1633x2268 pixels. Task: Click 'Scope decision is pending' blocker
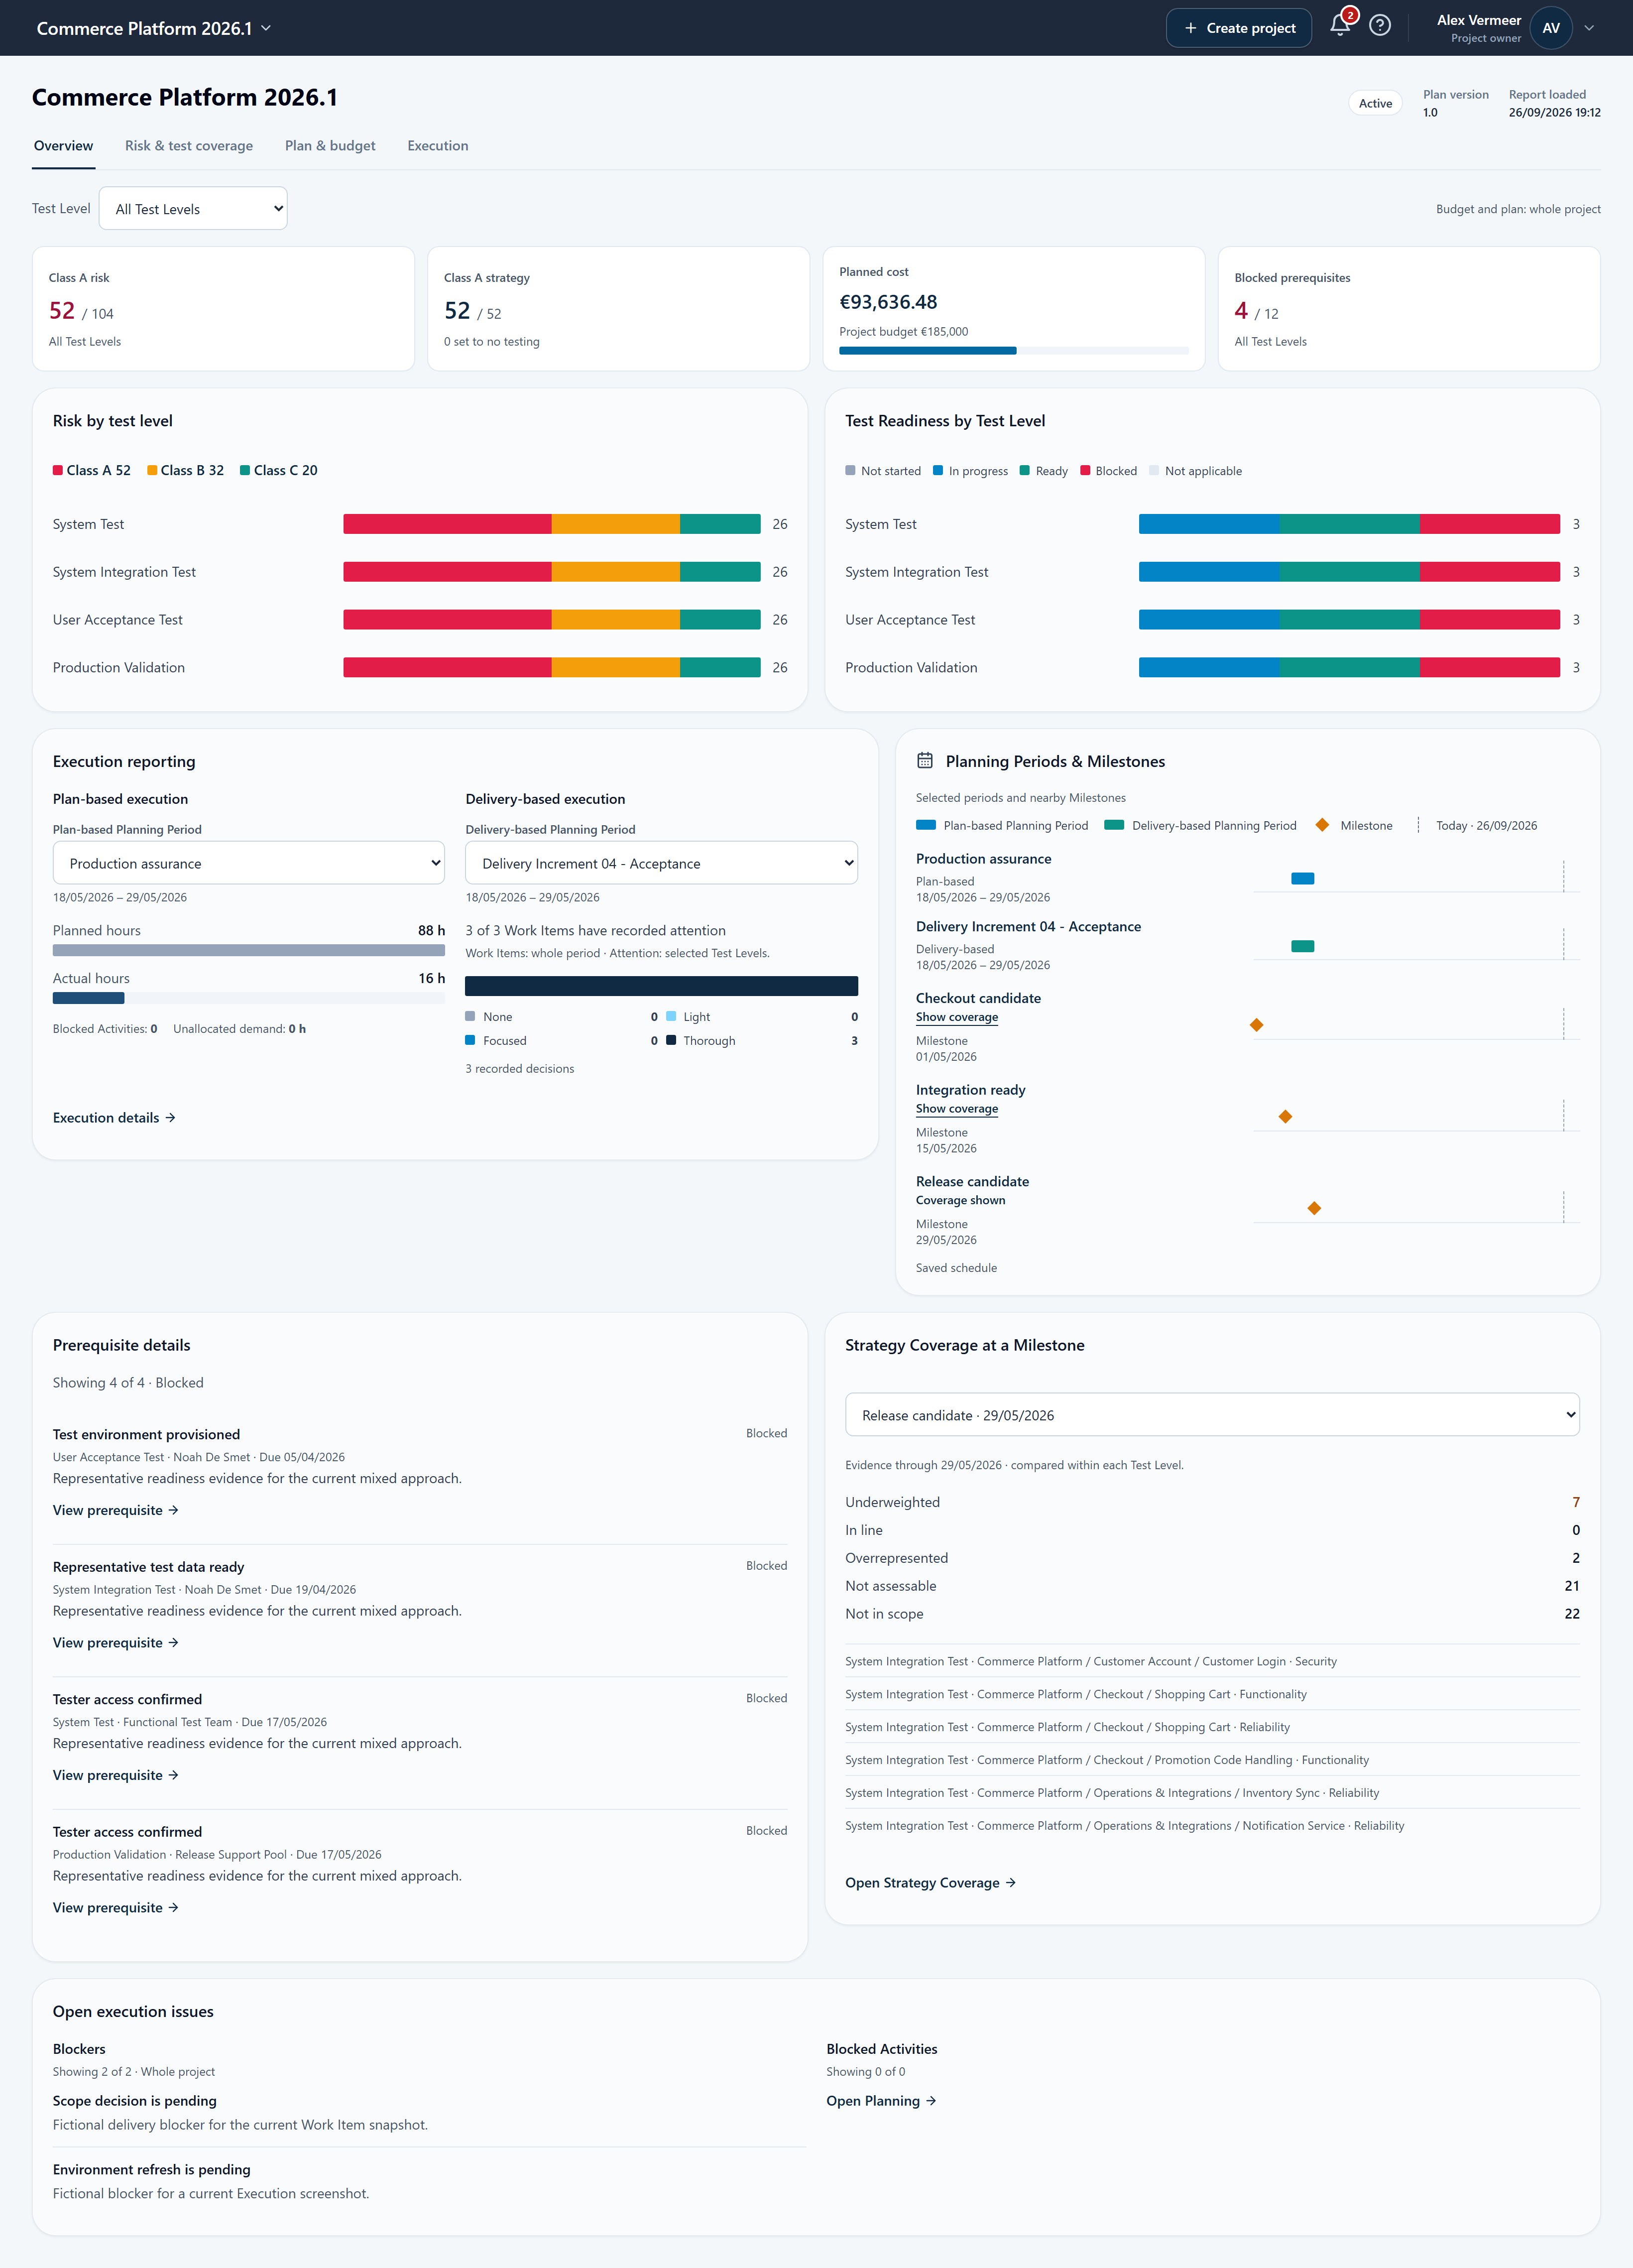tap(134, 2101)
